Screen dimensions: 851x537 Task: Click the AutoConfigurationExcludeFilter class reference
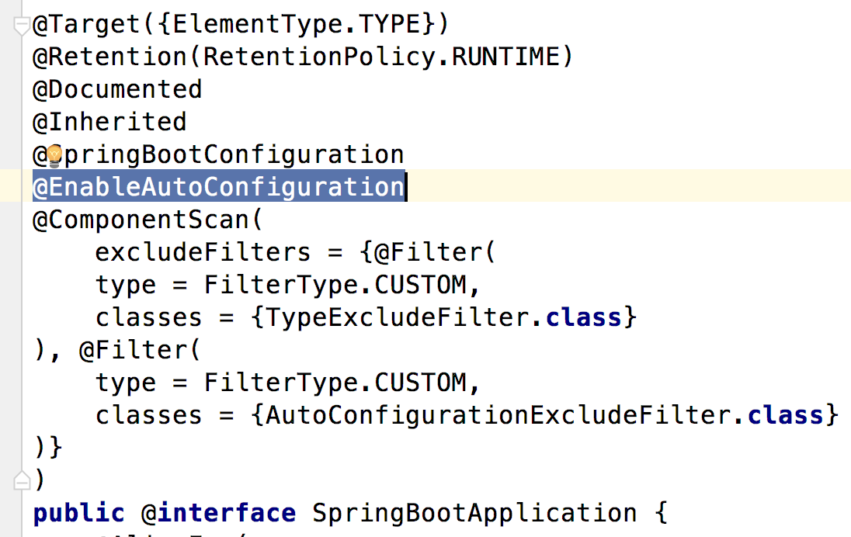(x=498, y=415)
